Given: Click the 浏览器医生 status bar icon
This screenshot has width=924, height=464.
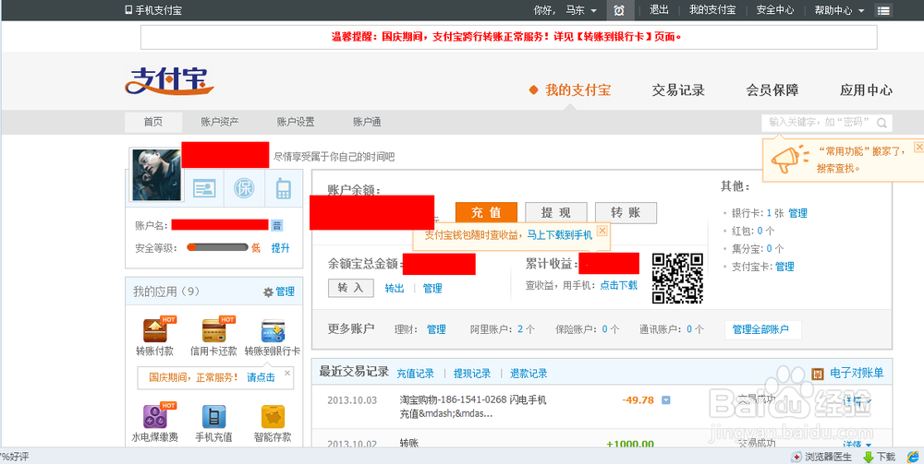Looking at the screenshot, I should coord(796,457).
